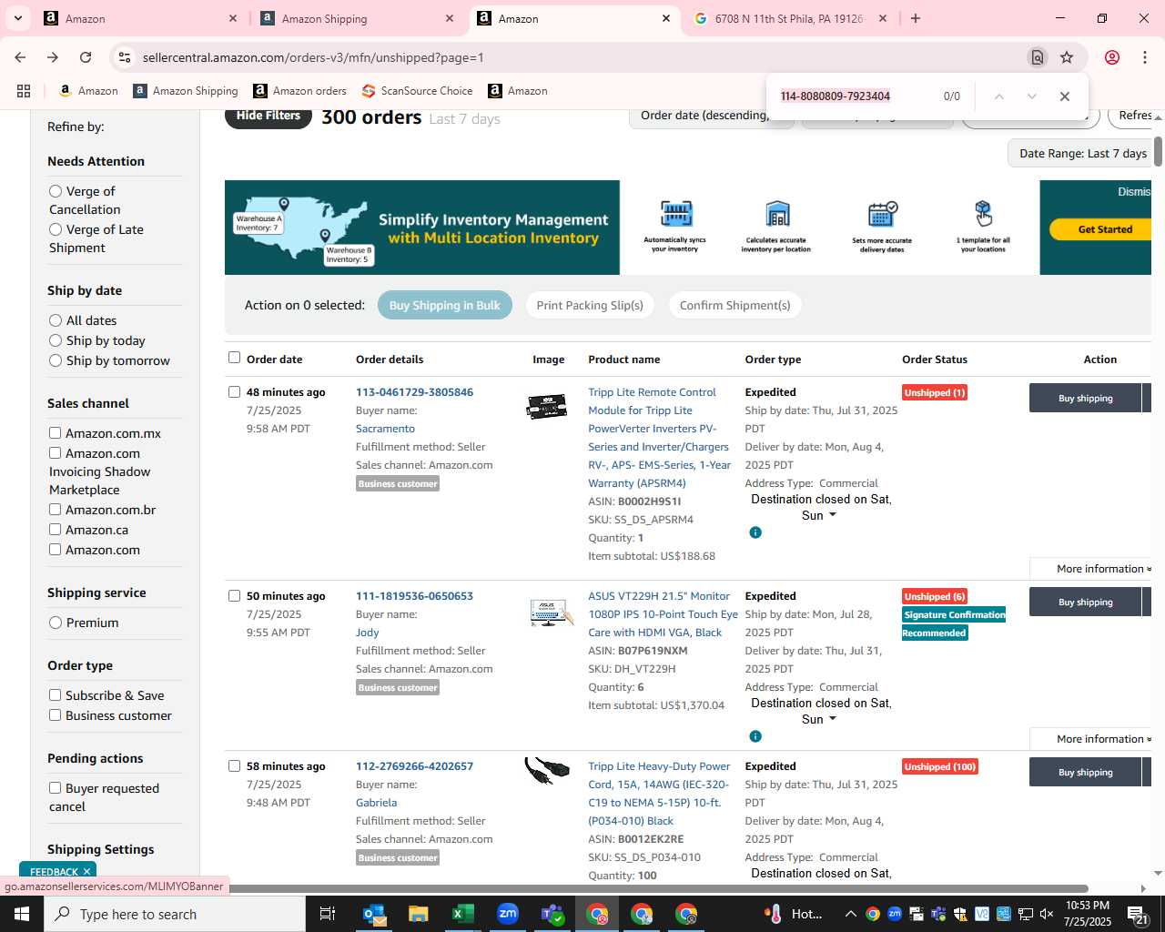Open the bookmarks apps grid icon
The width and height of the screenshot is (1165, 932).
[x=24, y=91]
